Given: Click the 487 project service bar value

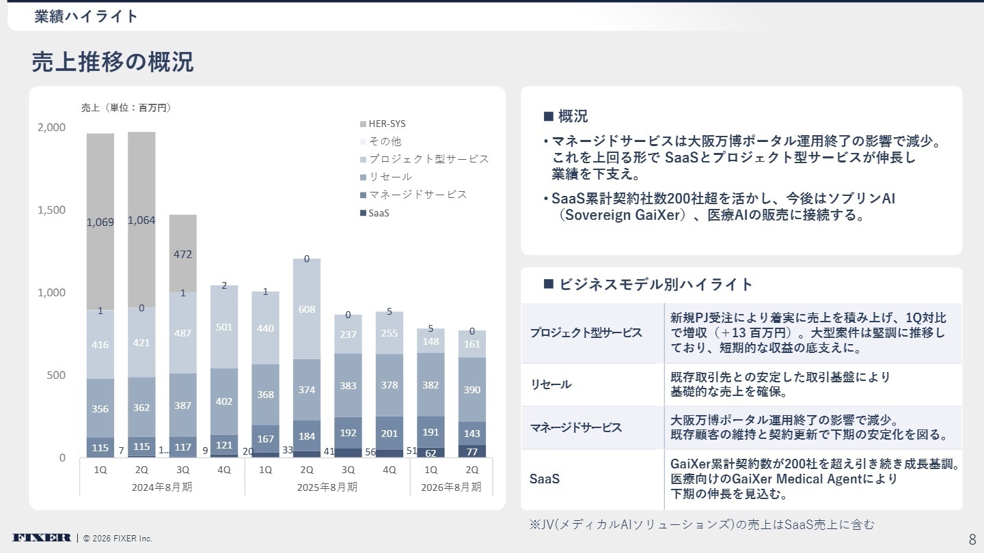Looking at the screenshot, I should point(182,333).
